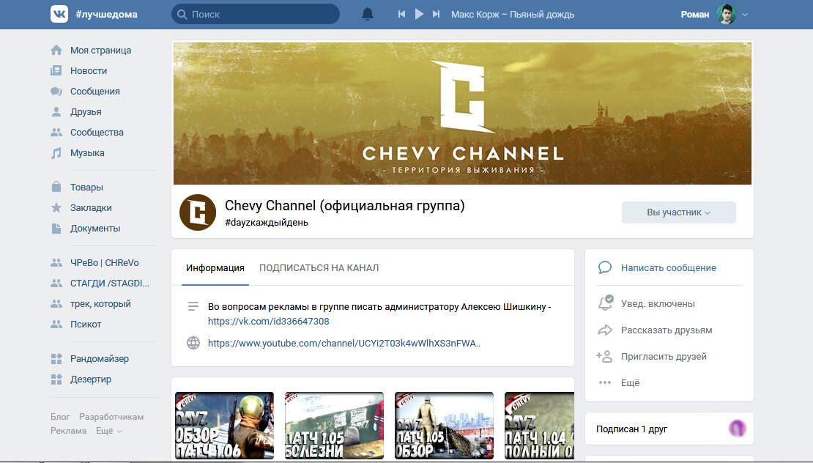Click the blurred friend avatar in Подписан
Viewport: 813px width, 463px height.
(738, 429)
